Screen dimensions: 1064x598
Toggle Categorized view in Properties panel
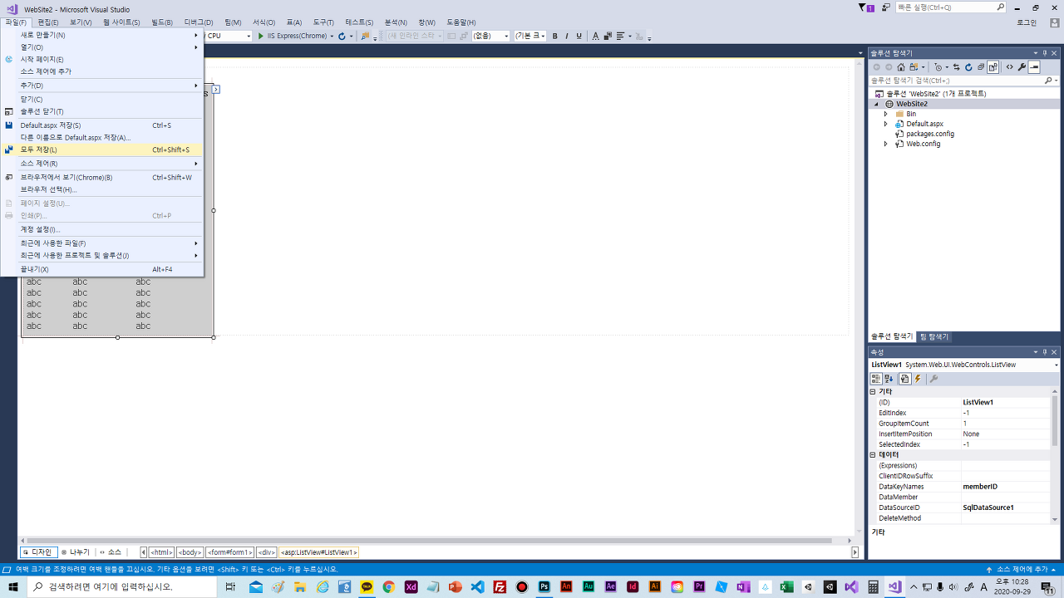pyautogui.click(x=876, y=379)
